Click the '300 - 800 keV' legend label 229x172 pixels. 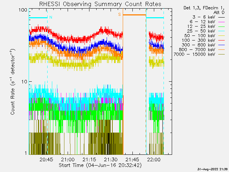pyautogui.click(x=199, y=45)
